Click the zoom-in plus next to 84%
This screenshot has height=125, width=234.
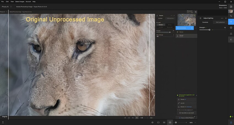point(186,123)
